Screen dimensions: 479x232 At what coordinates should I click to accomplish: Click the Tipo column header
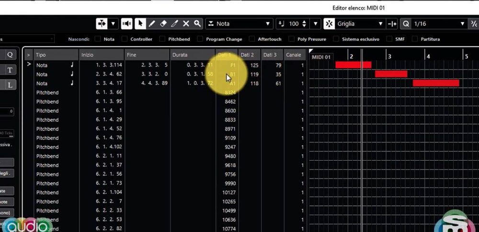56,55
